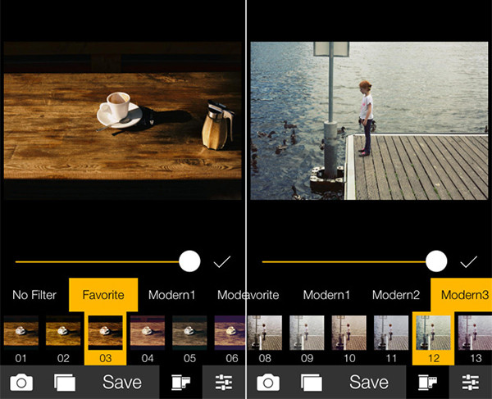492x399 pixels.
Task: Open camera icon in left screen toolbar
Action: point(21,382)
